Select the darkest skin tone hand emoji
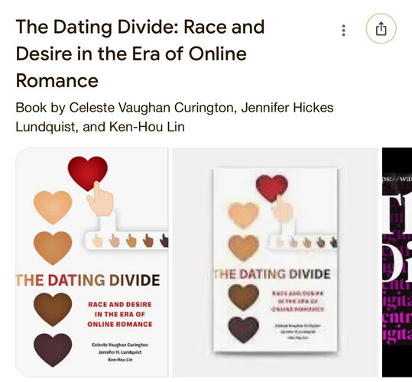 (x=164, y=241)
